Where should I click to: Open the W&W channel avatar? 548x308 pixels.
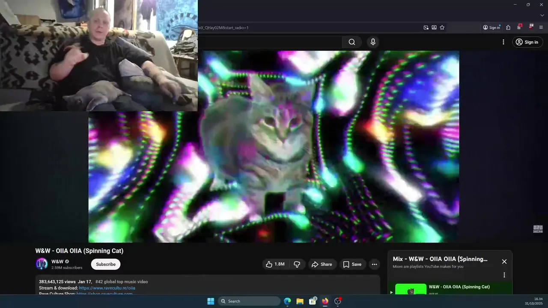click(42, 264)
